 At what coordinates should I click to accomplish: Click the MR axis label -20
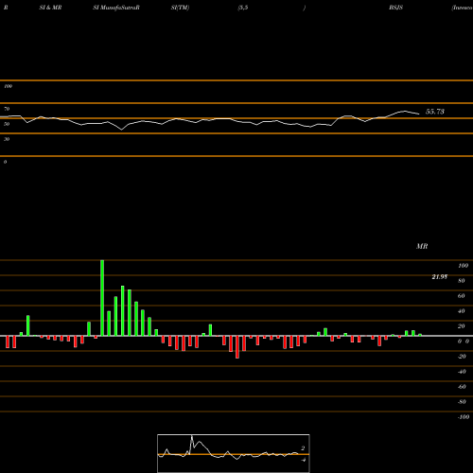tap(462, 357)
